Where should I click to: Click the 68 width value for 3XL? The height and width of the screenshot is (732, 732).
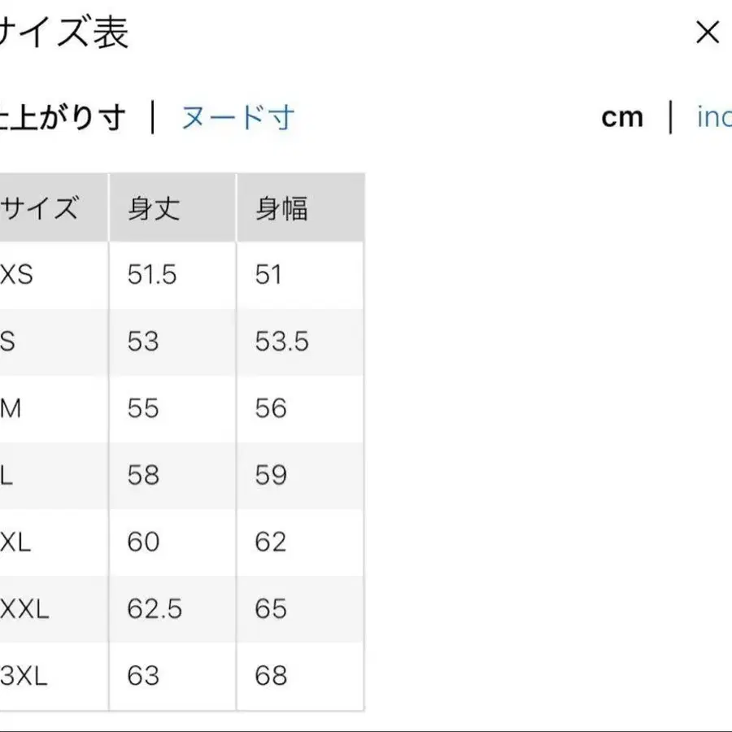[268, 675]
